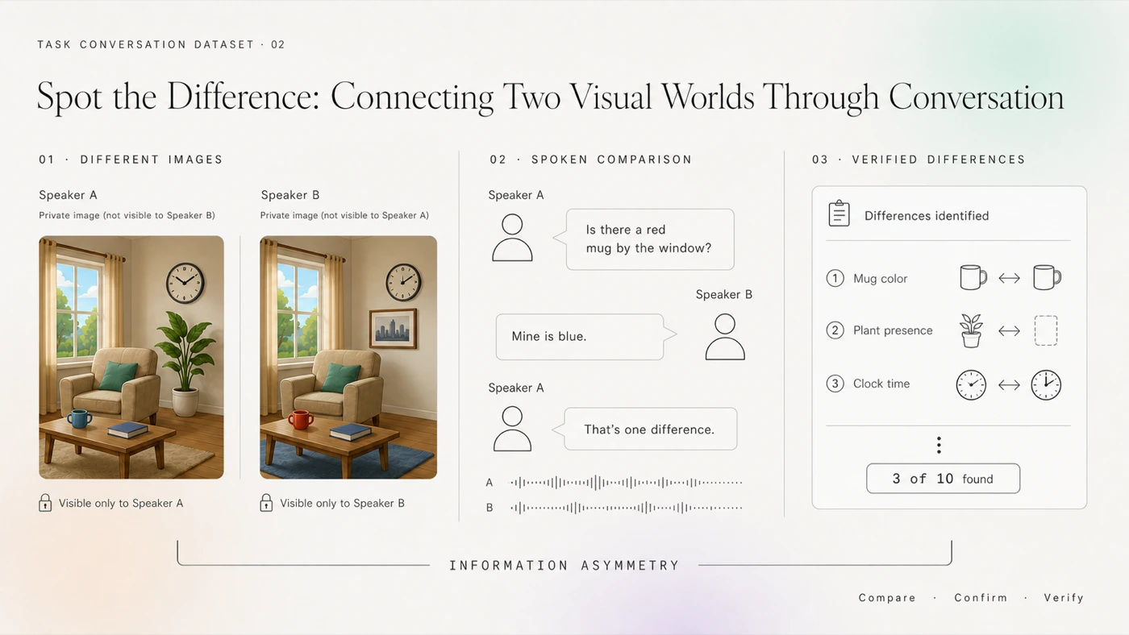Viewport: 1129px width, 635px height.
Task: Click the double arrow in Mug color row
Action: pos(1009,278)
